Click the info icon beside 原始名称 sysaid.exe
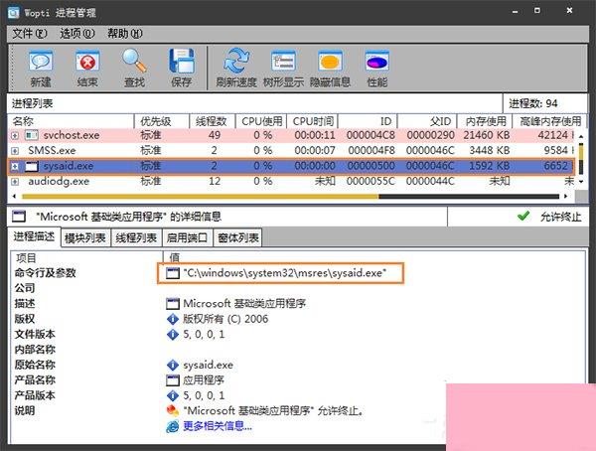 (173, 365)
